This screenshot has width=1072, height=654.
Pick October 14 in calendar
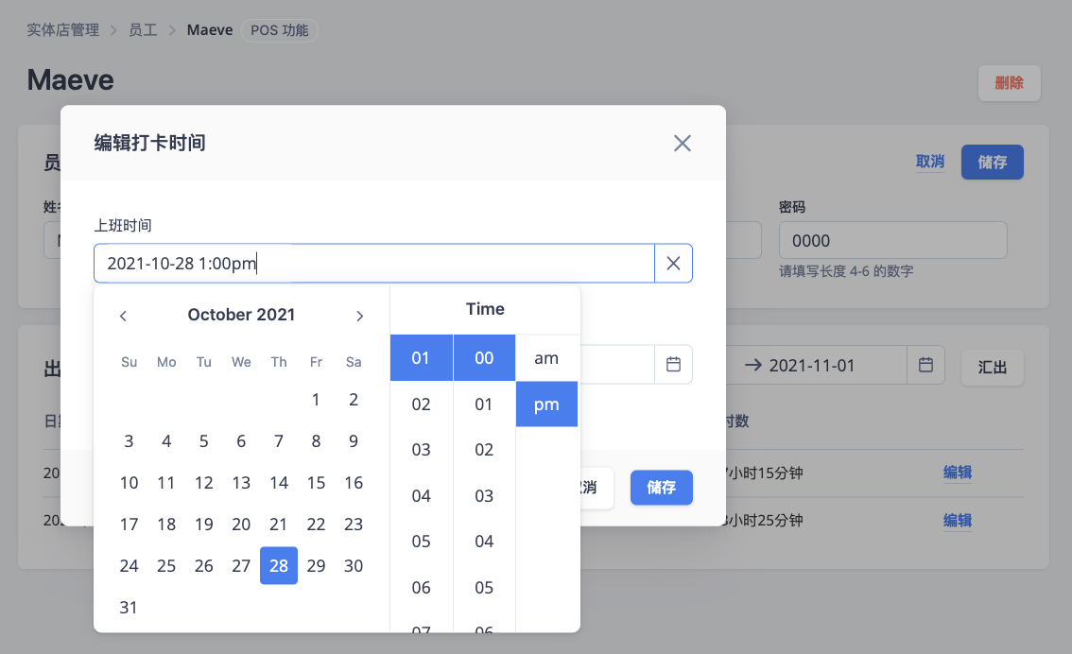pos(278,483)
